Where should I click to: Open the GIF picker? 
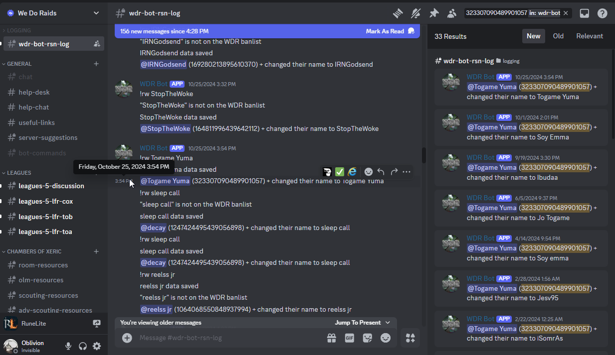click(x=350, y=338)
